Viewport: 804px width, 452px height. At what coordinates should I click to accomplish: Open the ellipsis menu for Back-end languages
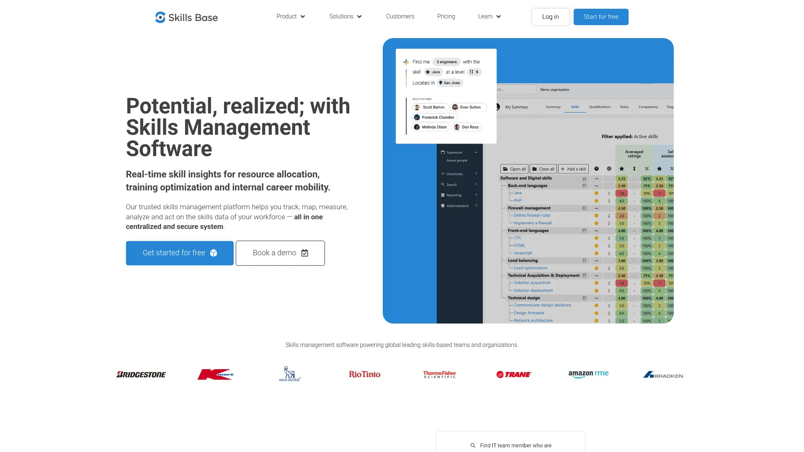596,186
